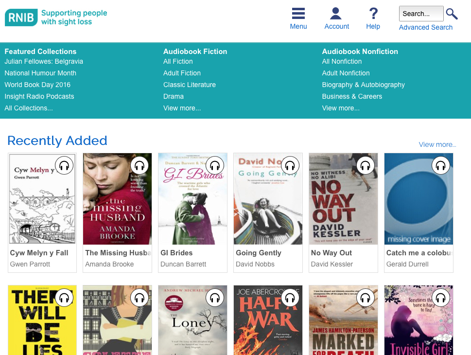Open View more for Recently Added
This screenshot has width=471, height=355.
(x=437, y=144)
